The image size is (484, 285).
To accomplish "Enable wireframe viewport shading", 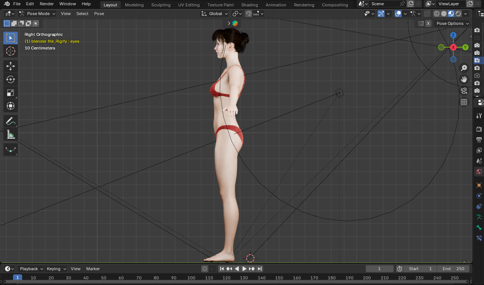I will tap(437, 14).
